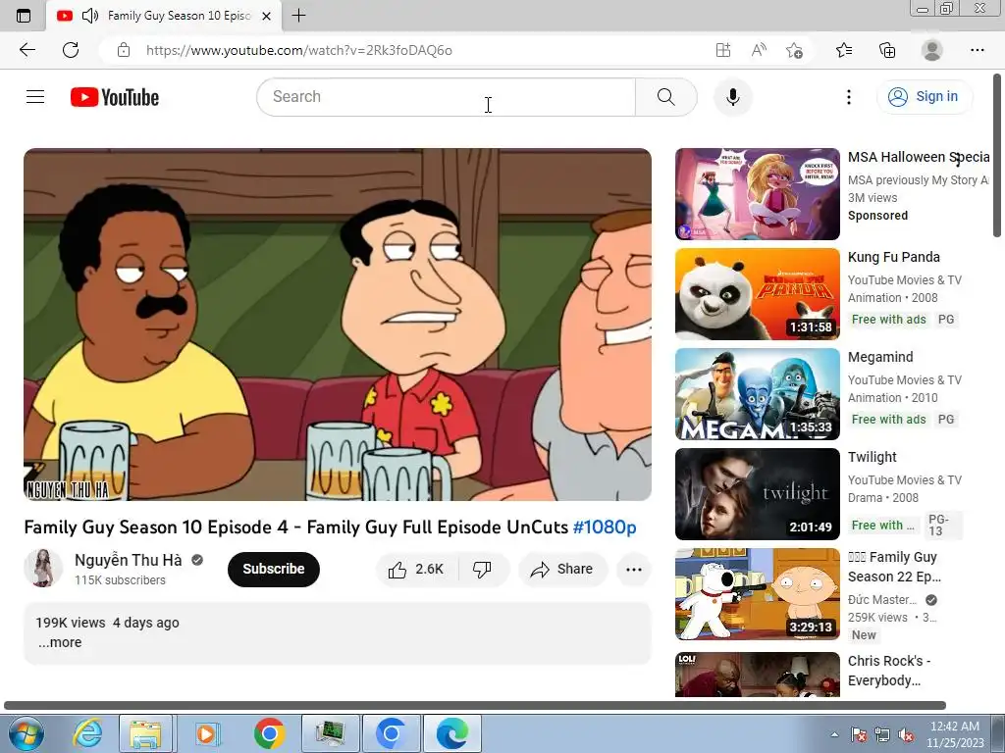This screenshot has width=1005, height=753.
Task: Open the Kung Fu Panda thumbnail
Action: 758,294
